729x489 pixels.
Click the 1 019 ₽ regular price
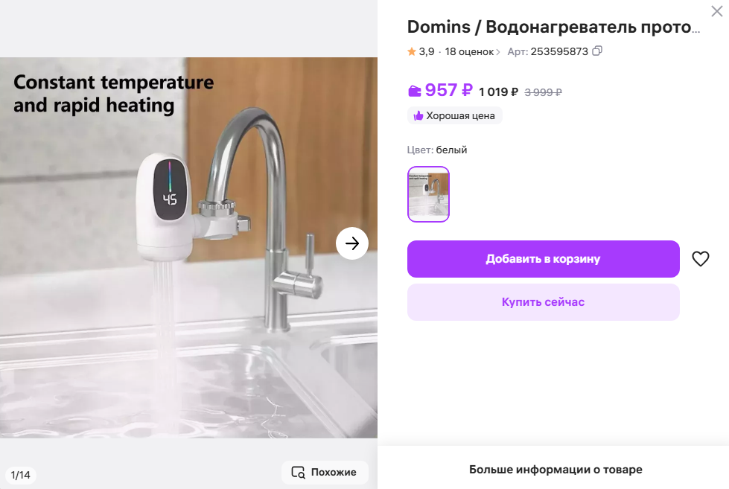(498, 92)
